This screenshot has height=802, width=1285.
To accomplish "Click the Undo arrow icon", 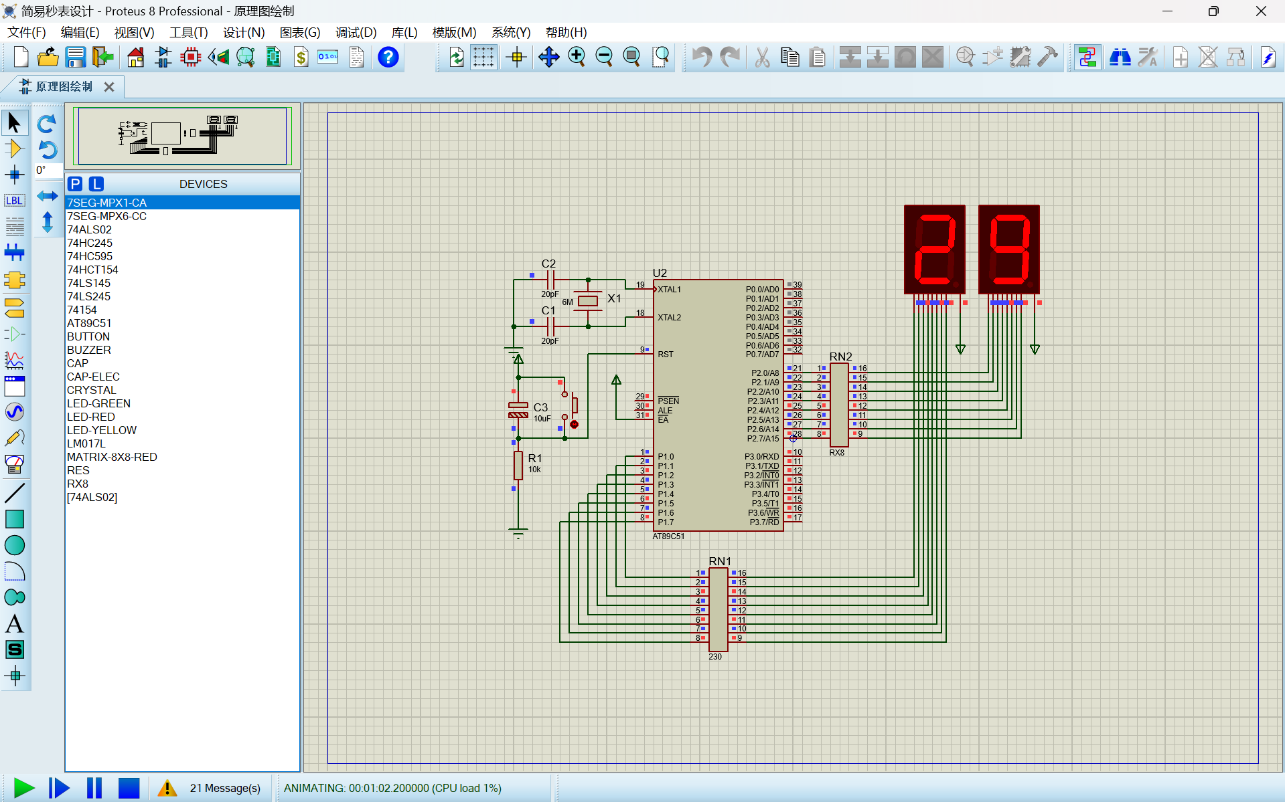I will tap(702, 58).
